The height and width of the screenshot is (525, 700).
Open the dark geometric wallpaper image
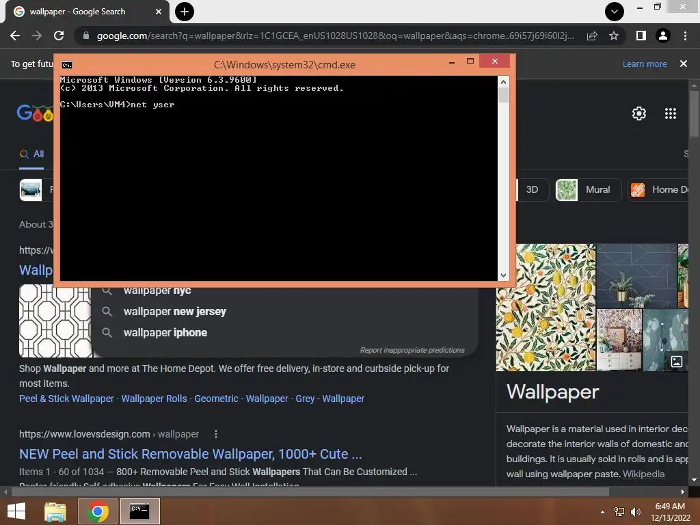click(636, 275)
